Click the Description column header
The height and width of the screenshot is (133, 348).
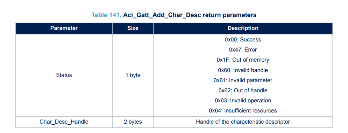pos(243,28)
